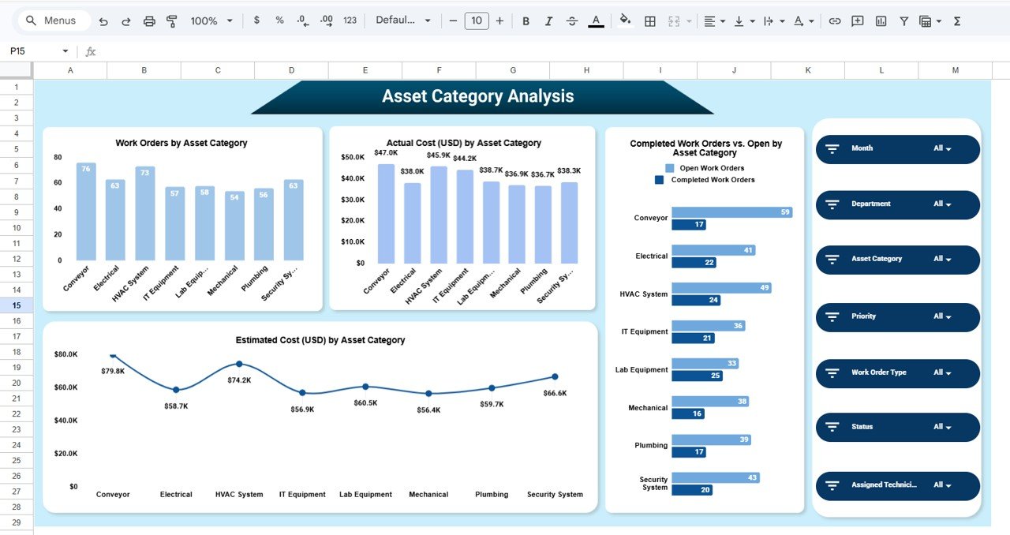Open the zoom level dropdown
Image resolution: width=1010 pixels, height=535 pixels.
pyautogui.click(x=209, y=21)
